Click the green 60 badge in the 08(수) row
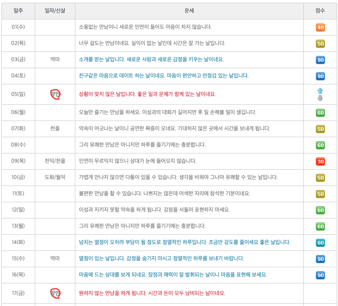 pyautogui.click(x=320, y=145)
